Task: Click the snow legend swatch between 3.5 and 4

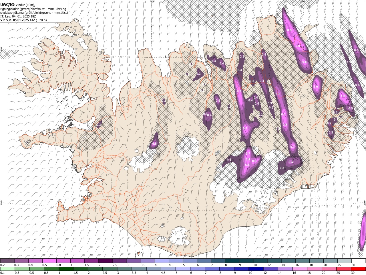Action: coord(148,261)
